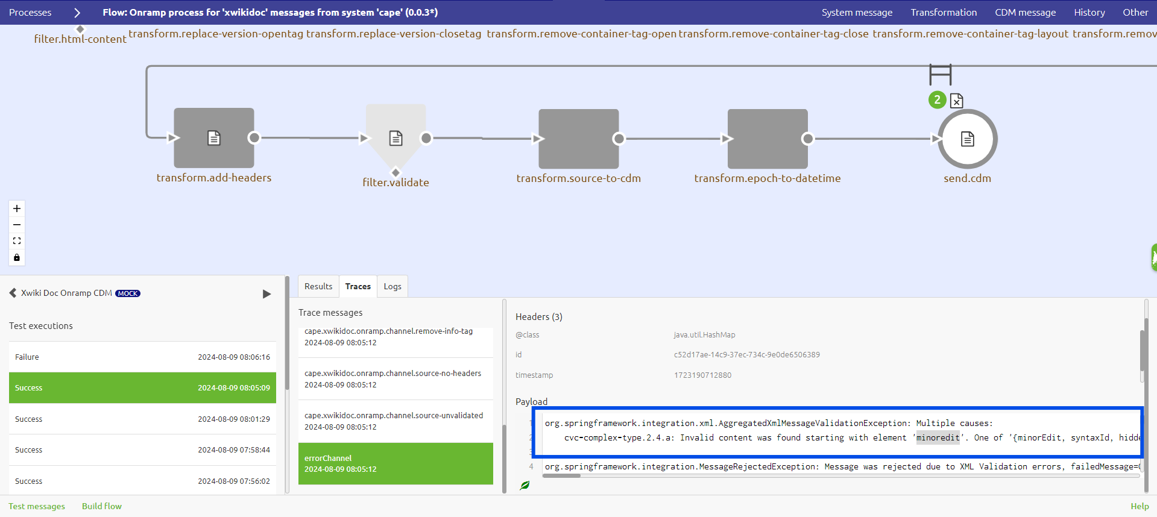1157x517 pixels.
Task: Click the chevron after Processes breadcrumb
Action: [77, 13]
